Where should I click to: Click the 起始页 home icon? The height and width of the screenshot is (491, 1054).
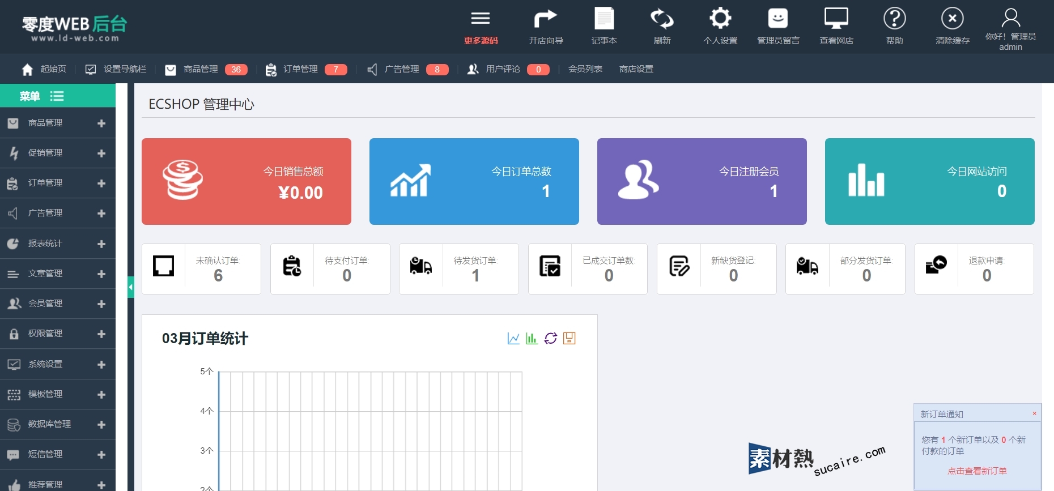click(27, 69)
